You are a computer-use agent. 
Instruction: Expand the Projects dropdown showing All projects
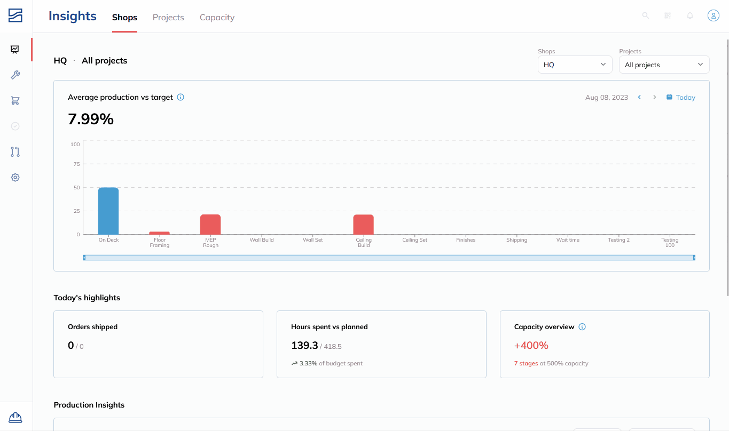coord(664,65)
